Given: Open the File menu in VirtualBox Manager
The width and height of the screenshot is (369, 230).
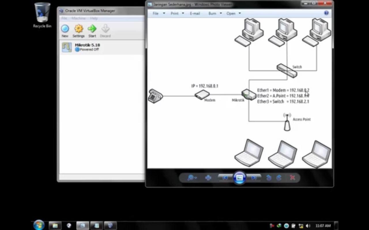Looking at the screenshot, I should coord(64,18).
